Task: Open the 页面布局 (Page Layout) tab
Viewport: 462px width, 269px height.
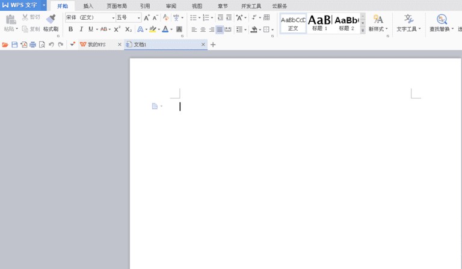Action: (x=117, y=6)
